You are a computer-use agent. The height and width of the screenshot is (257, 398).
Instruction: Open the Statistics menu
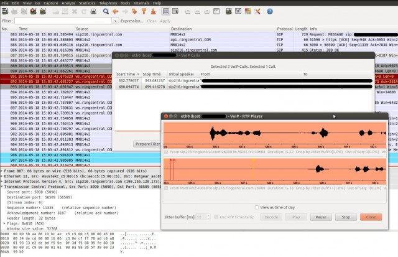[87, 3]
